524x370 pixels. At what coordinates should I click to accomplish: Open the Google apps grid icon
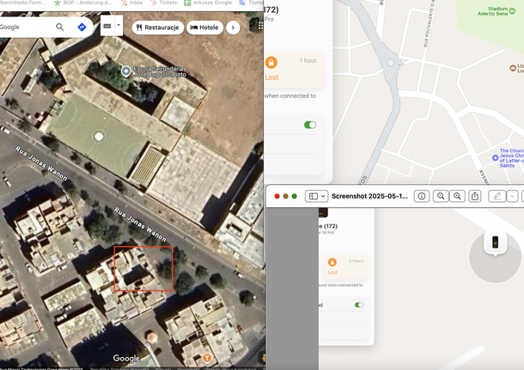pyautogui.click(x=260, y=27)
